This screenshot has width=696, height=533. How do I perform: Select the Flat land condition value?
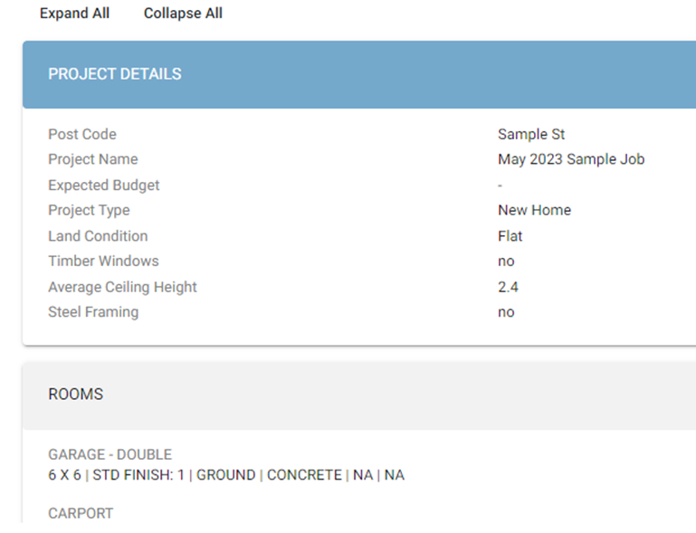coord(510,236)
